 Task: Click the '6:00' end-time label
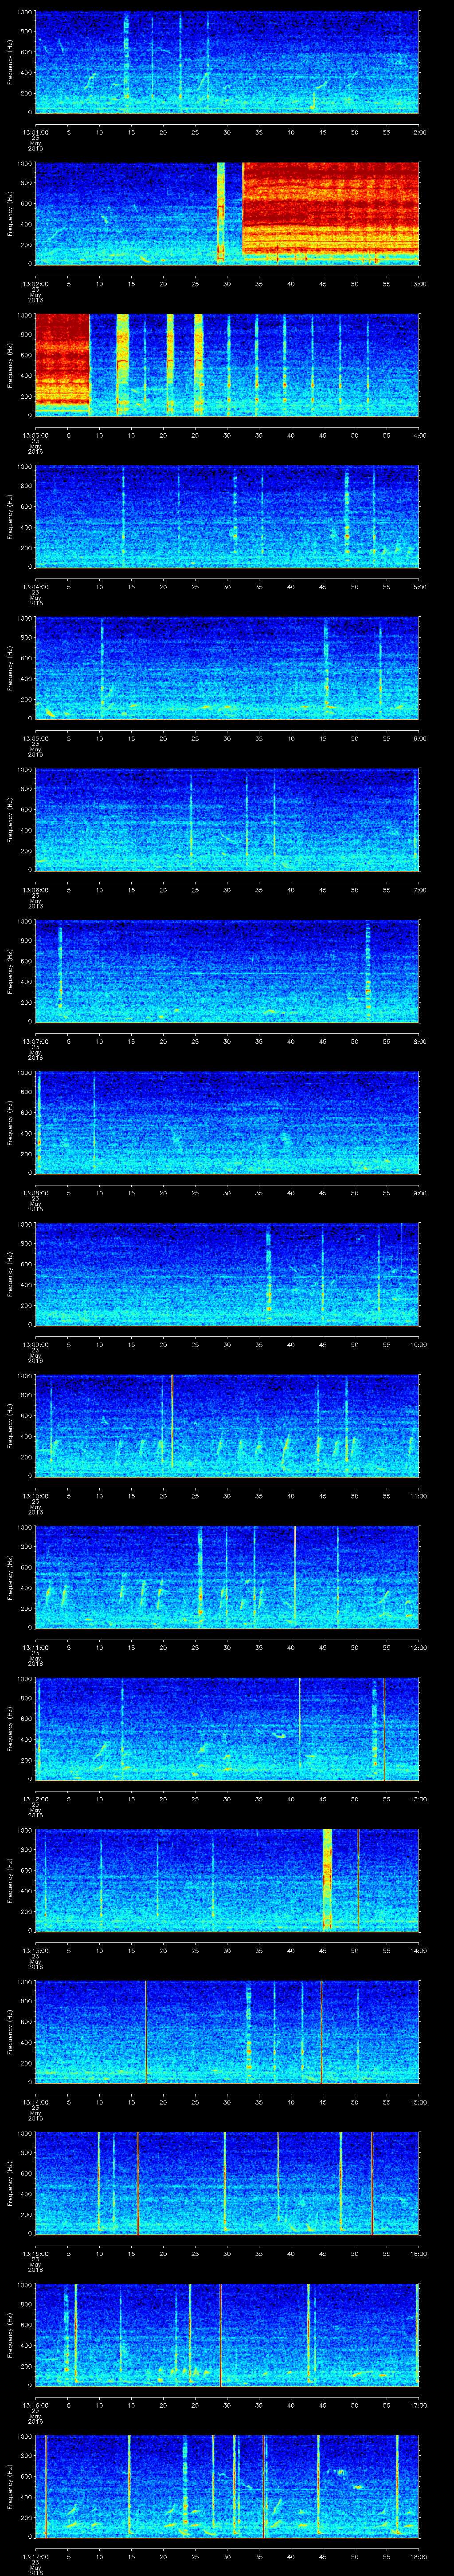419,738
